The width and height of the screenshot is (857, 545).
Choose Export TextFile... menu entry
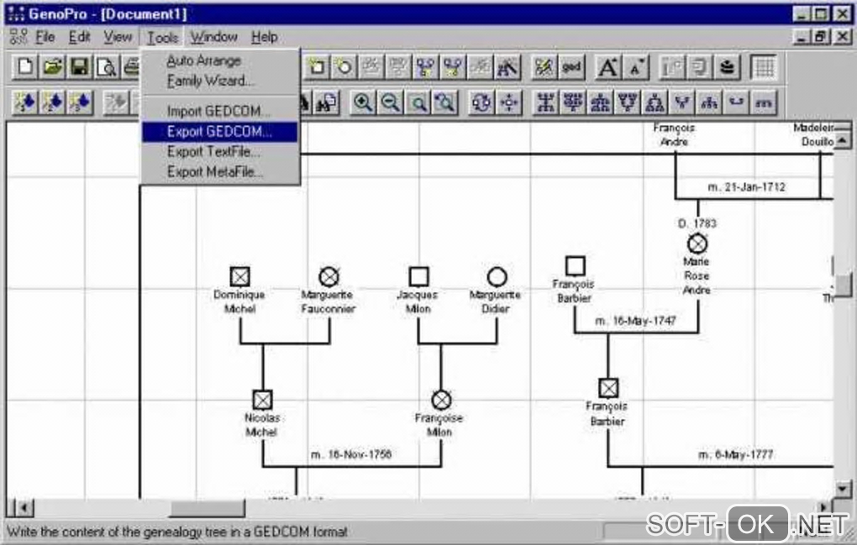coord(220,151)
